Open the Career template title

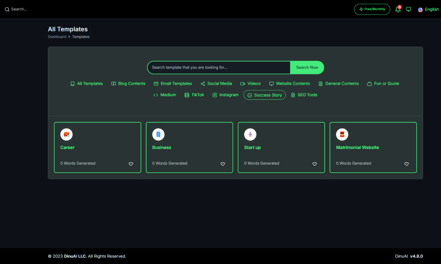pyautogui.click(x=67, y=148)
